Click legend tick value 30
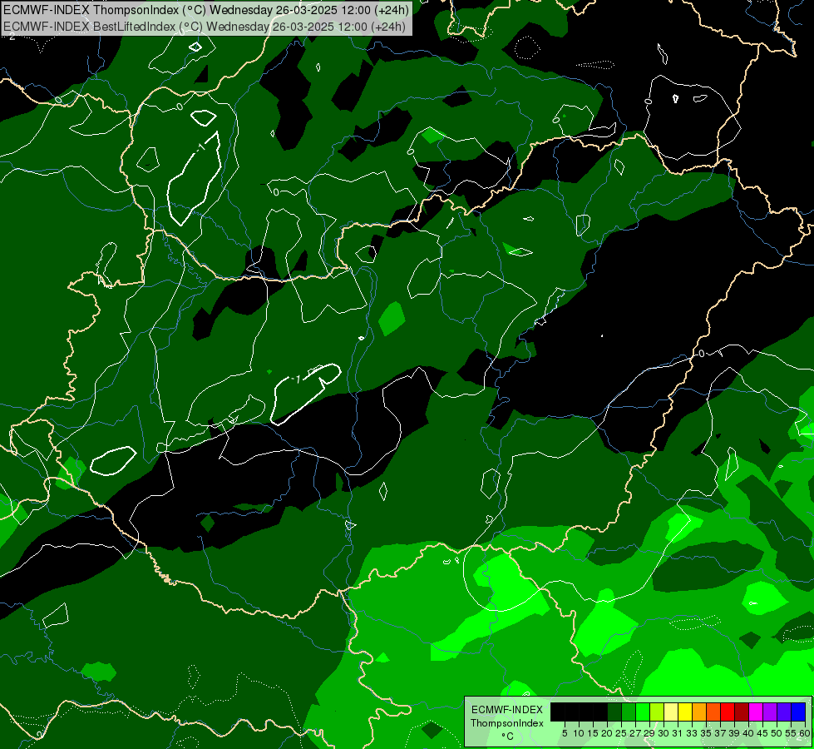This screenshot has width=814, height=749. pos(664,733)
